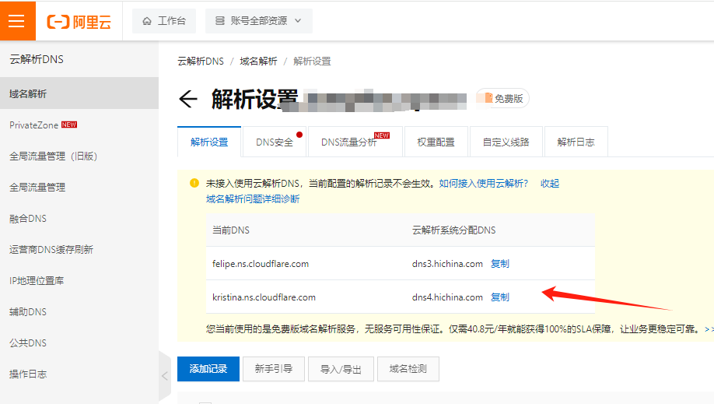
Task: Open the hamburger navigation menu
Action: pyautogui.click(x=17, y=20)
